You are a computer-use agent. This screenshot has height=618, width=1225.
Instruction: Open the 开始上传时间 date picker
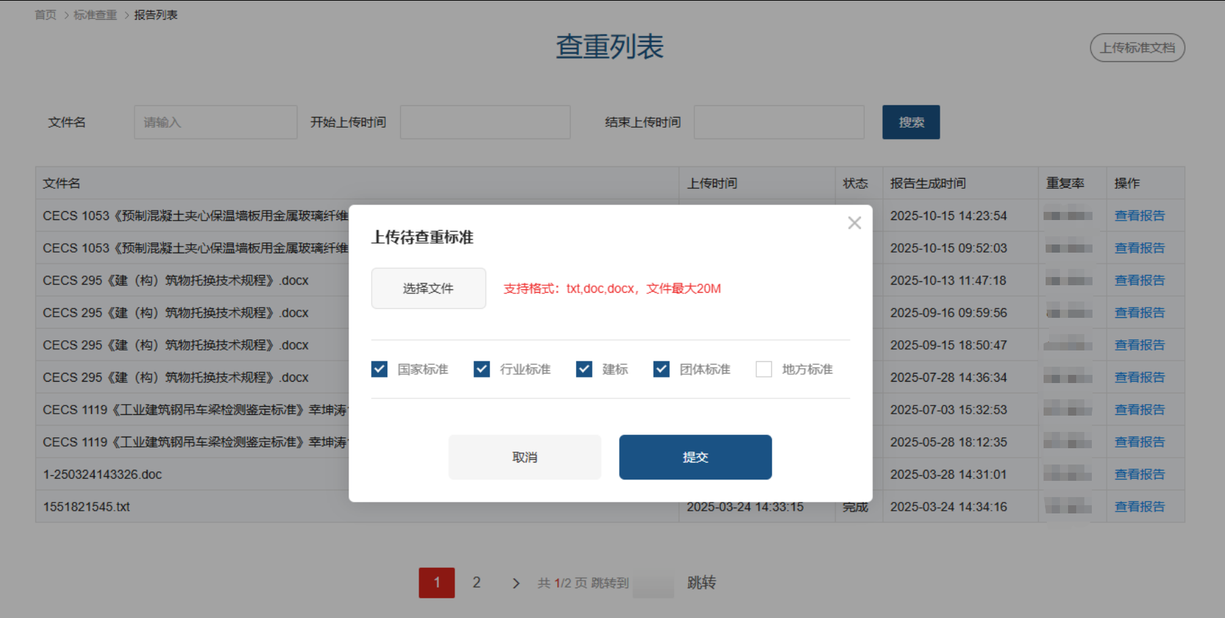(484, 122)
